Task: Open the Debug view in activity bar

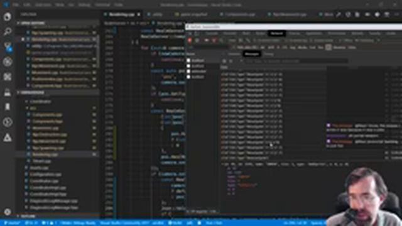Action: [x=8, y=62]
